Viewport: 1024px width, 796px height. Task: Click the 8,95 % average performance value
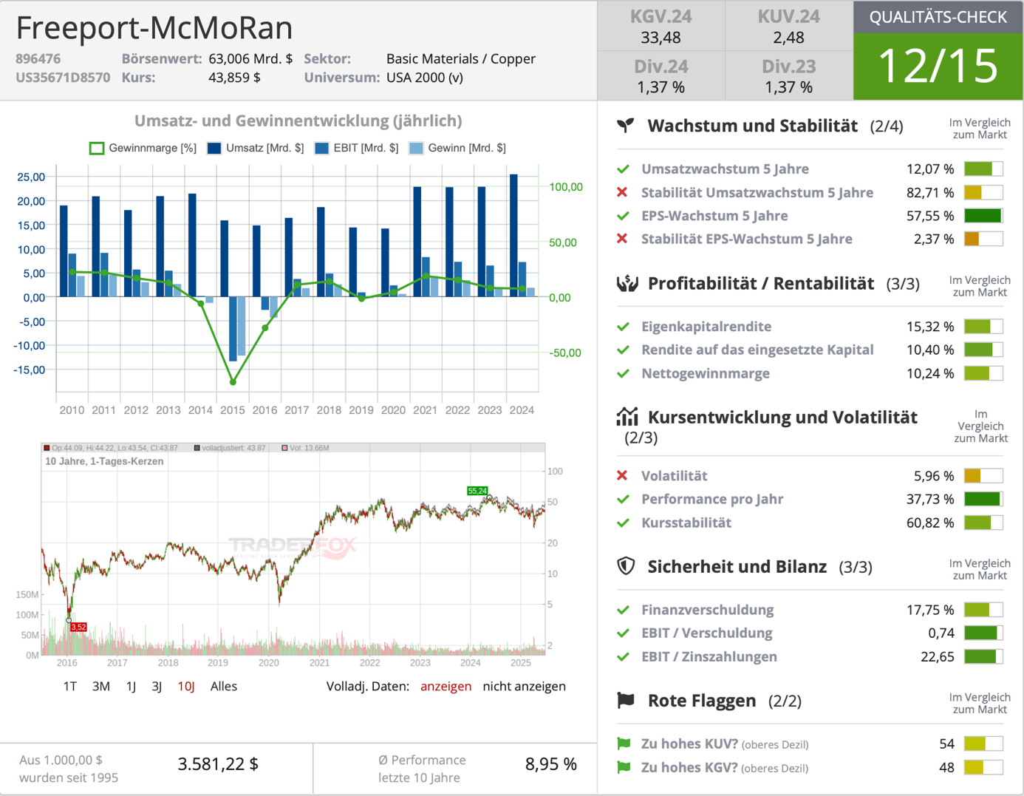click(x=551, y=764)
